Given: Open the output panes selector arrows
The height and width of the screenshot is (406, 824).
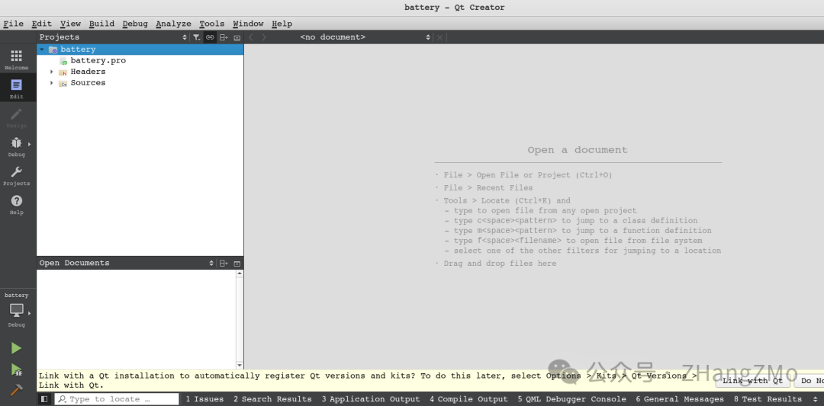Looking at the screenshot, I should click(x=815, y=399).
